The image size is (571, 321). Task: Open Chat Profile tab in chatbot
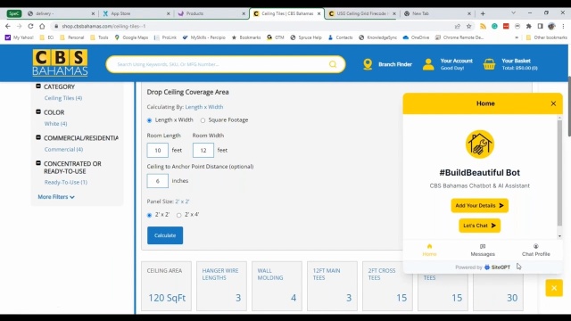click(x=535, y=250)
